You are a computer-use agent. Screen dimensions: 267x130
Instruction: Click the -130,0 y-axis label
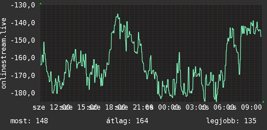point(23,5)
